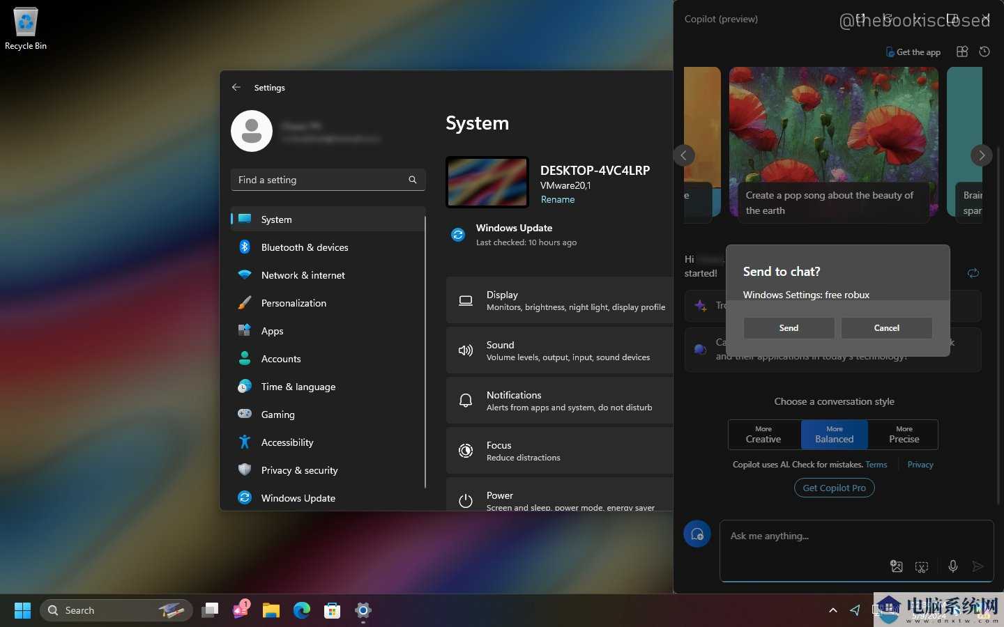Start a new topic in Copilot

click(x=697, y=534)
